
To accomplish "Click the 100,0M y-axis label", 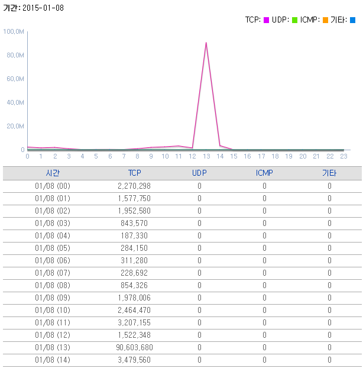I will 14,31.
